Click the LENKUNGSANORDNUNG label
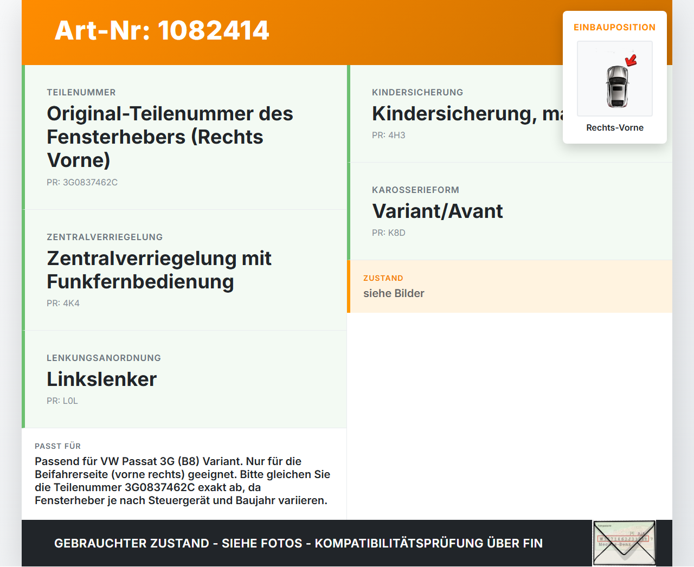The width and height of the screenshot is (694, 567). pyautogui.click(x=104, y=358)
